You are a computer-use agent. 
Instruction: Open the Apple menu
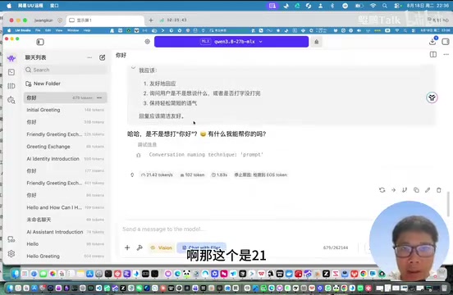pos(9,6)
